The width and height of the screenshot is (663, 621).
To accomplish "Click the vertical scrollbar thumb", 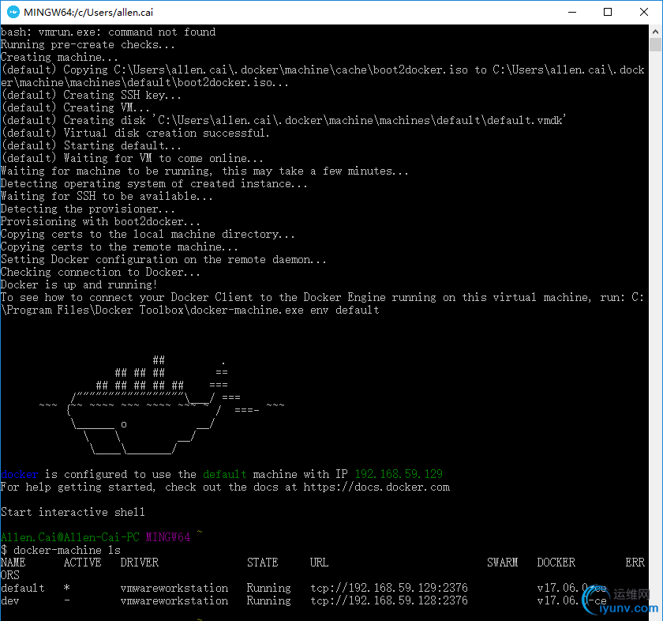I will click(655, 45).
